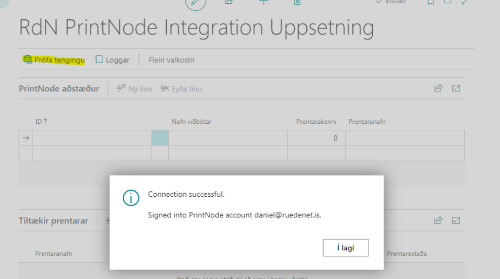Click the bookmark icon at the top right
This screenshot has height=279, width=500.
point(431,2)
